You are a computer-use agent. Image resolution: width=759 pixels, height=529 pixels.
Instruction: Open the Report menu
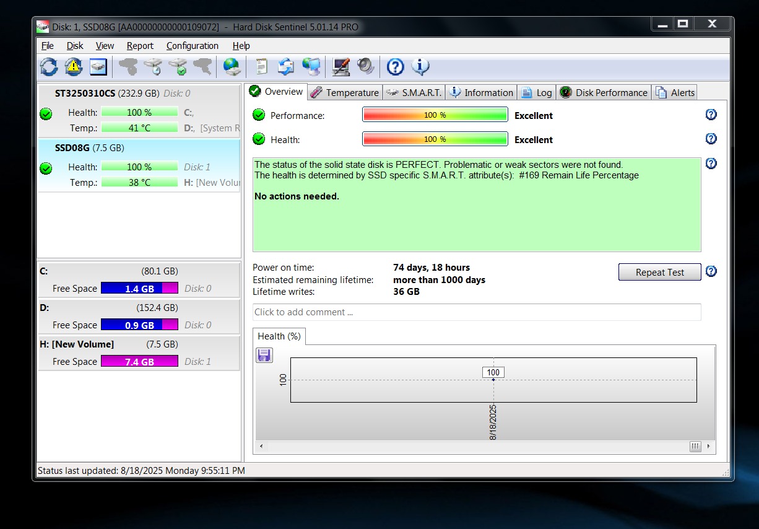tap(140, 46)
